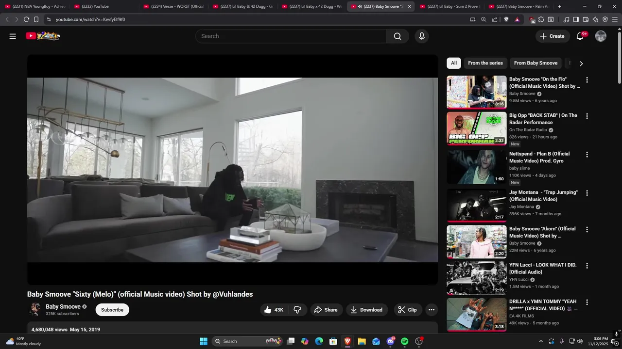Screen dimensions: 622x349
Task: Click the Subscribe button
Action: click(x=112, y=310)
